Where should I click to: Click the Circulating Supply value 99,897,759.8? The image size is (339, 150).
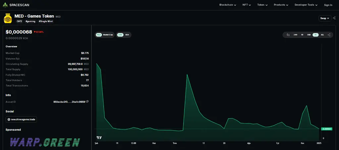click(x=75, y=64)
